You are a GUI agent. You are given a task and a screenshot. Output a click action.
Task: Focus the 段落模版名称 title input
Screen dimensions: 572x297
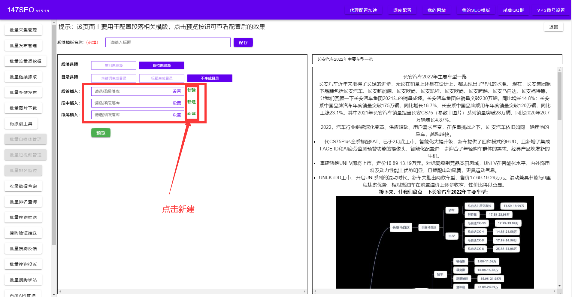pos(168,42)
